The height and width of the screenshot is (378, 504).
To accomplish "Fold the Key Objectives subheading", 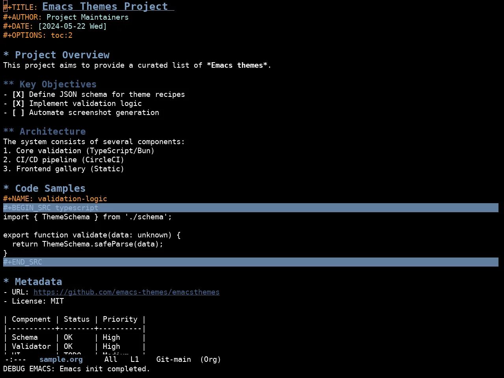I will [9, 84].
